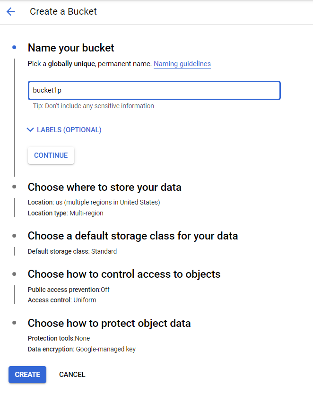Click the bullet beside control access step
This screenshot has height=393, width=313.
[x=14, y=274]
